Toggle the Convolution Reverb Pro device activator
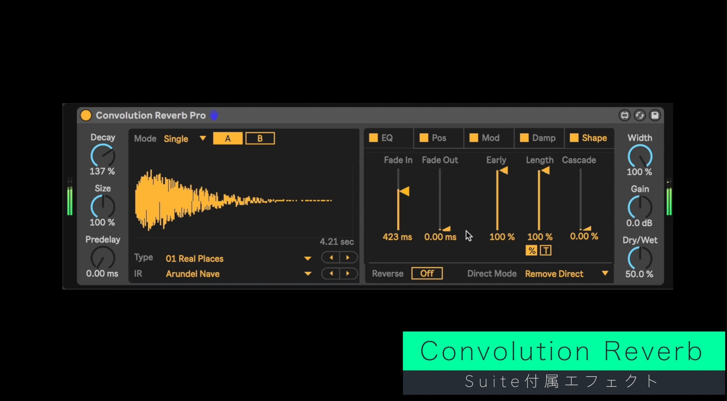 tap(86, 115)
